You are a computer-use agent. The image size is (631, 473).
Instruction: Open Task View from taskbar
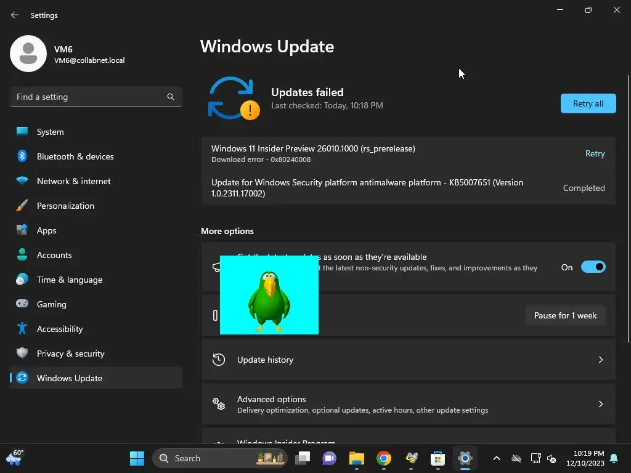coord(303,458)
